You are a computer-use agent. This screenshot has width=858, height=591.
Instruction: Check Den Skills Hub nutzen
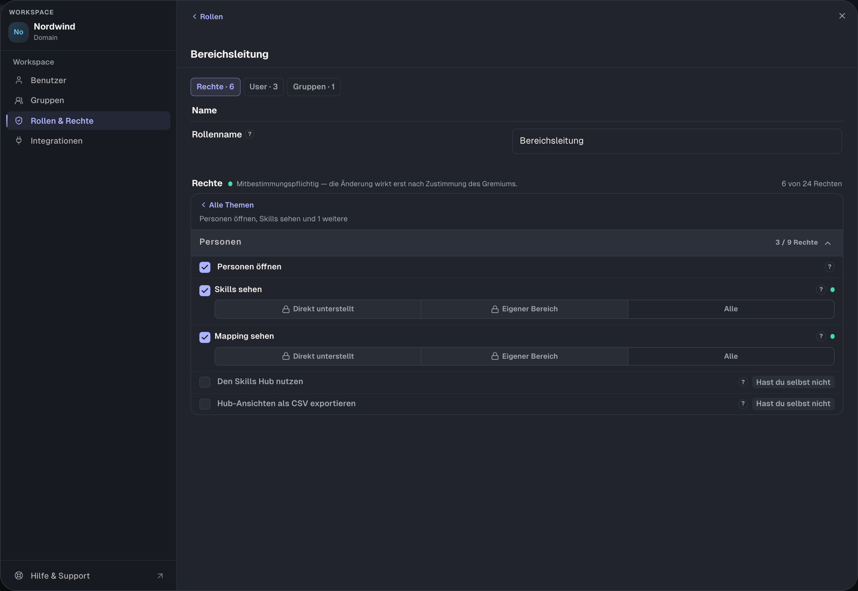205,382
